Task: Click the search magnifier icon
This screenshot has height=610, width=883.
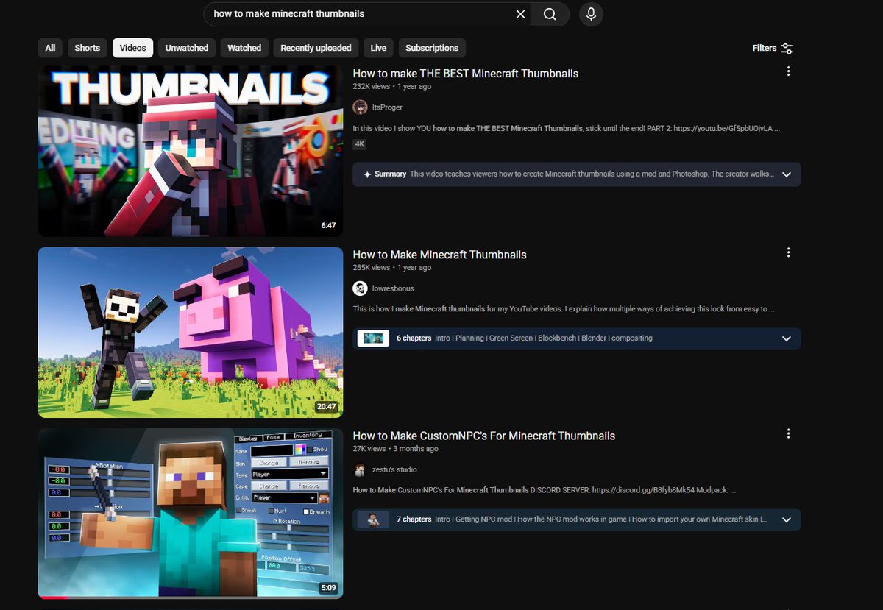Action: click(x=550, y=14)
